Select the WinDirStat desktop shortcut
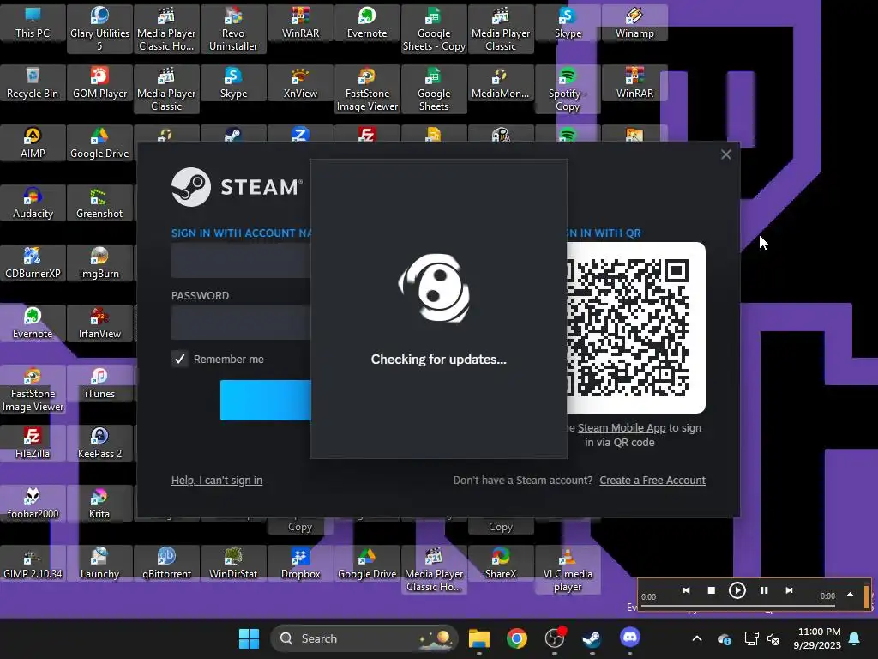The width and height of the screenshot is (878, 659). click(x=233, y=563)
